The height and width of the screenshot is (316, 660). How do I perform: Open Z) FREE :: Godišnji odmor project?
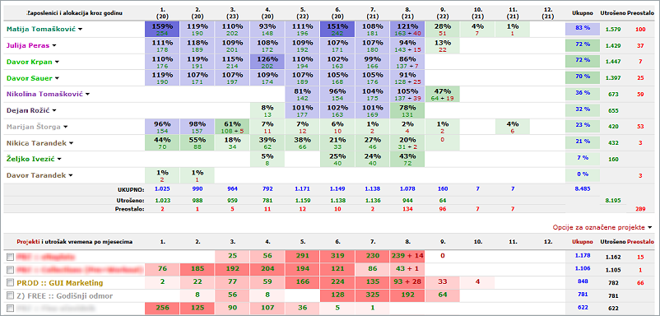coord(65,296)
